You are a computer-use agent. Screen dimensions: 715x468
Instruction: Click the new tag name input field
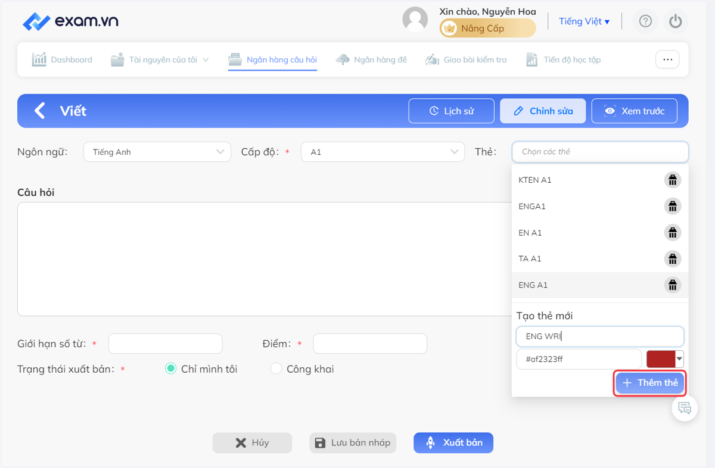pyautogui.click(x=600, y=336)
